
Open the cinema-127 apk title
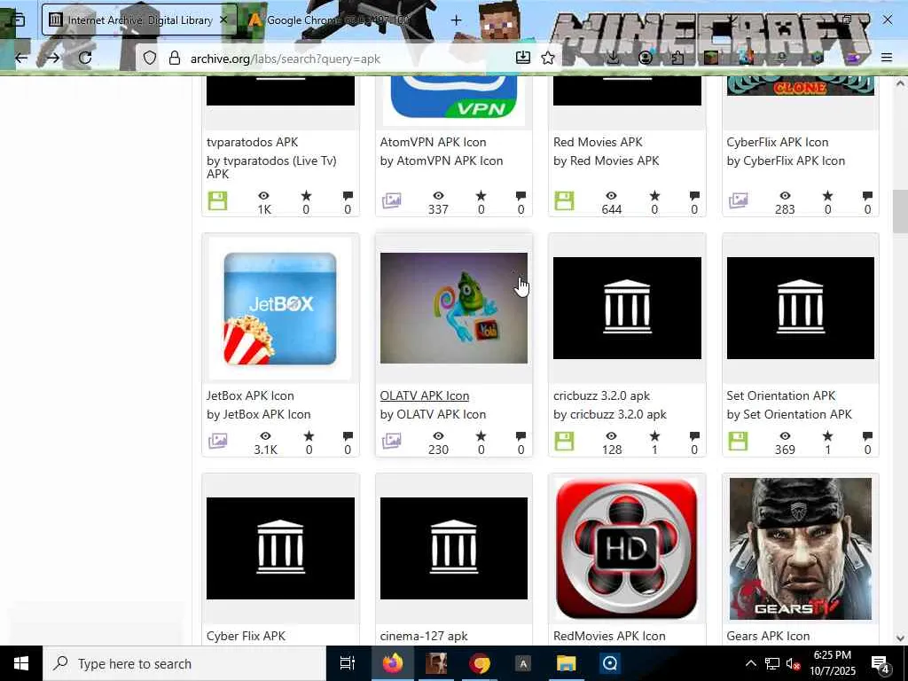pos(424,636)
